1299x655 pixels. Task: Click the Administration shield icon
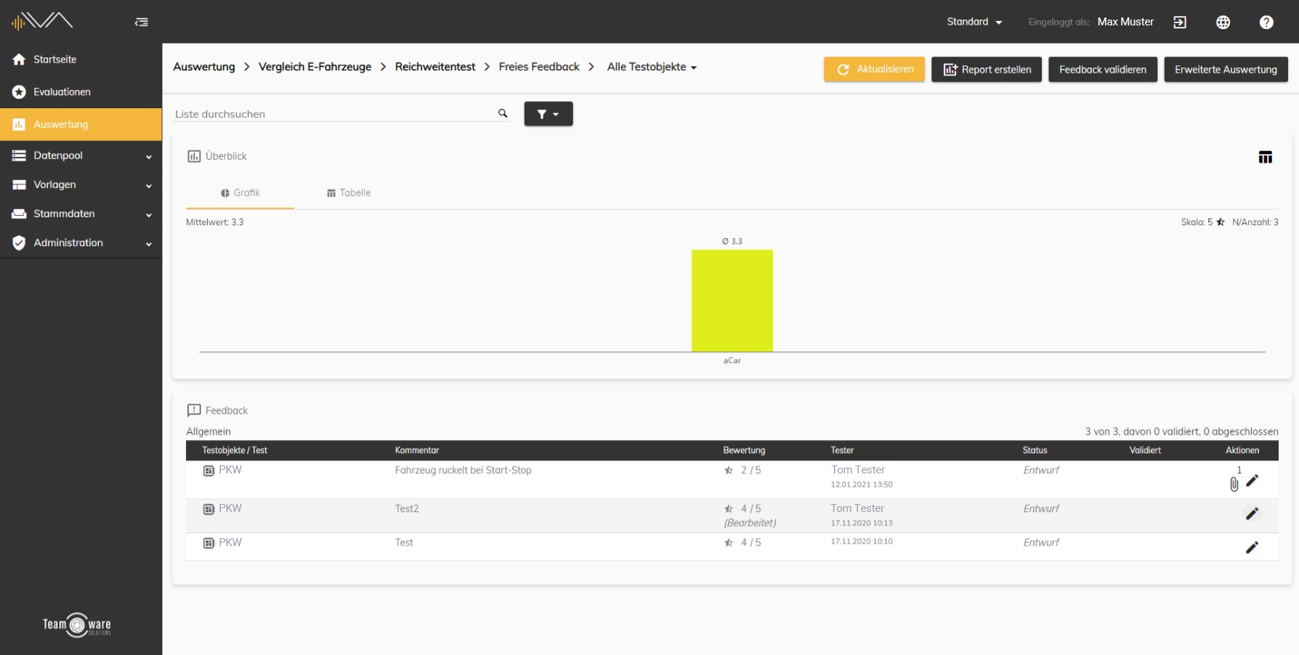click(19, 243)
